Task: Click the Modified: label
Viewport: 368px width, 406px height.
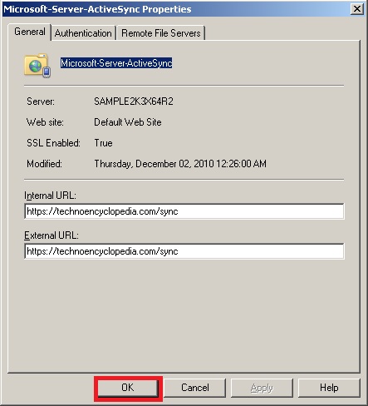Action: click(x=44, y=164)
